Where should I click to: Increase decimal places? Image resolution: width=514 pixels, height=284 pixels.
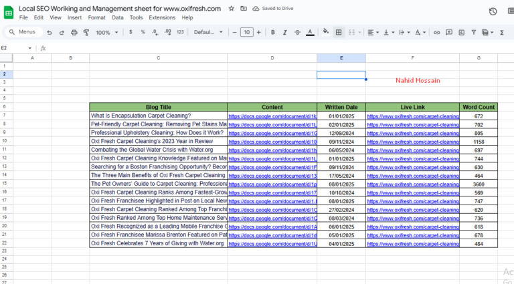click(167, 32)
